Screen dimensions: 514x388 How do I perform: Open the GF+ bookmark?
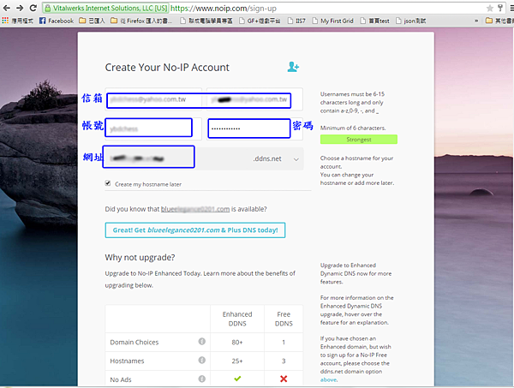click(260, 21)
